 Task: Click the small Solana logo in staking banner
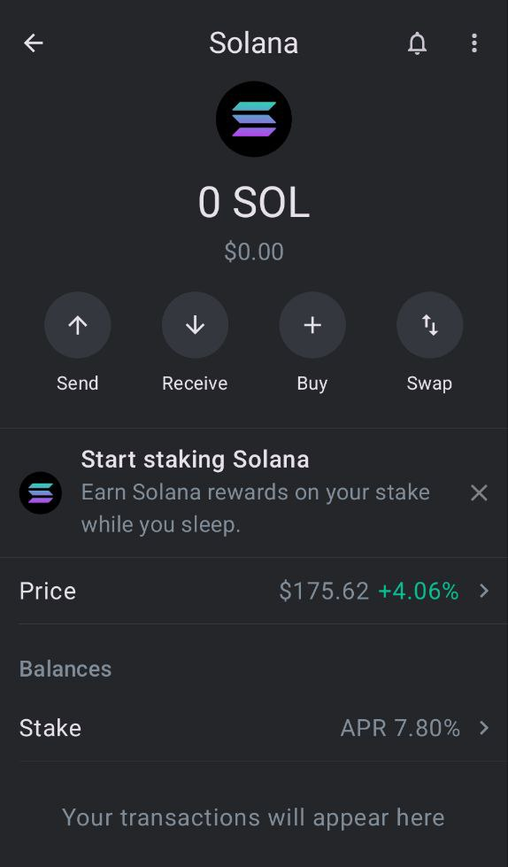coord(41,492)
